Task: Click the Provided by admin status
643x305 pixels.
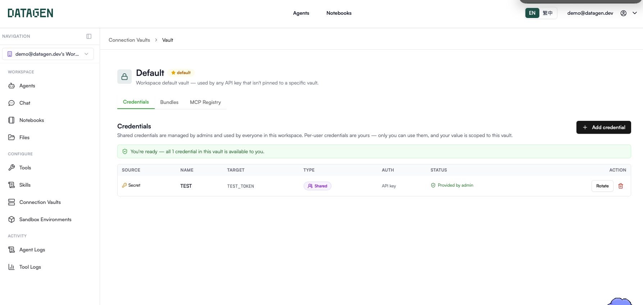Action: point(452,185)
